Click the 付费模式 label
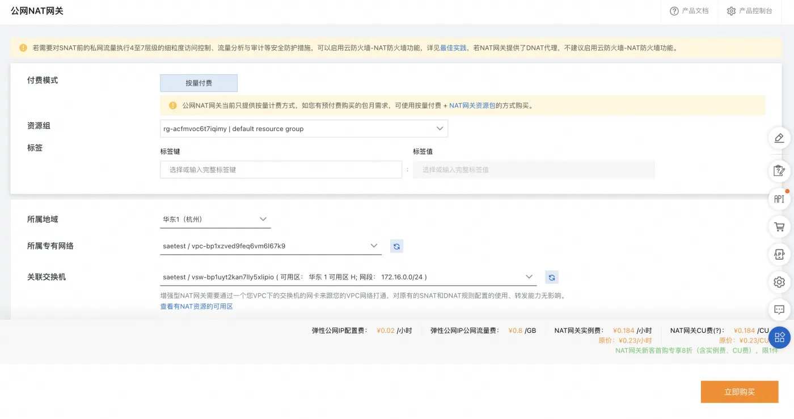Image resolution: width=794 pixels, height=419 pixels. click(43, 81)
